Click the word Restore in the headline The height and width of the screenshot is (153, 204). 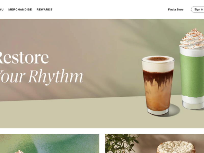click(24, 58)
